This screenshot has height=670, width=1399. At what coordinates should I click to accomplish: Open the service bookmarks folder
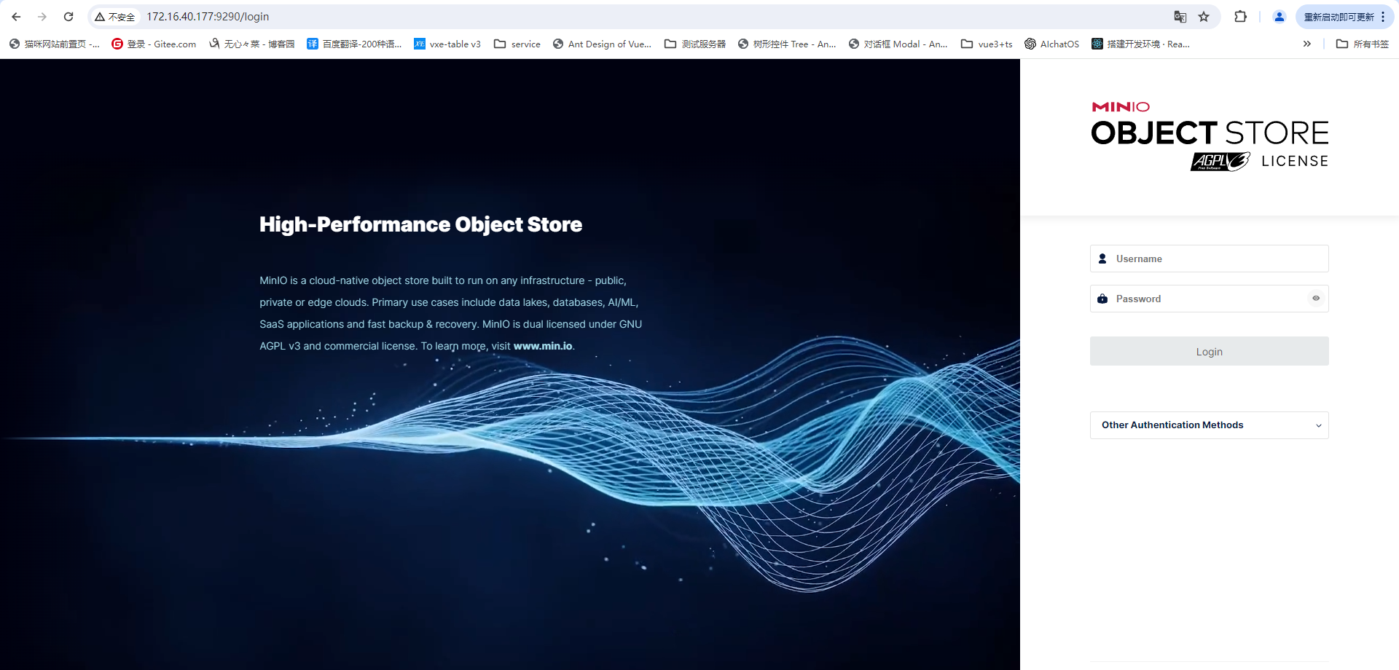[x=517, y=44]
